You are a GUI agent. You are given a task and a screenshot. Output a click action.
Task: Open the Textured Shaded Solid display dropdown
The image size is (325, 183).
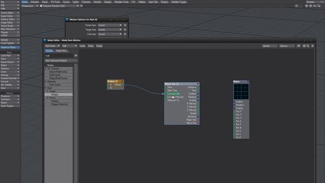(x=59, y=6)
